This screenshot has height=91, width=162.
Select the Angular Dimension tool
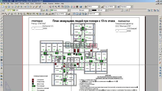(24, 14)
